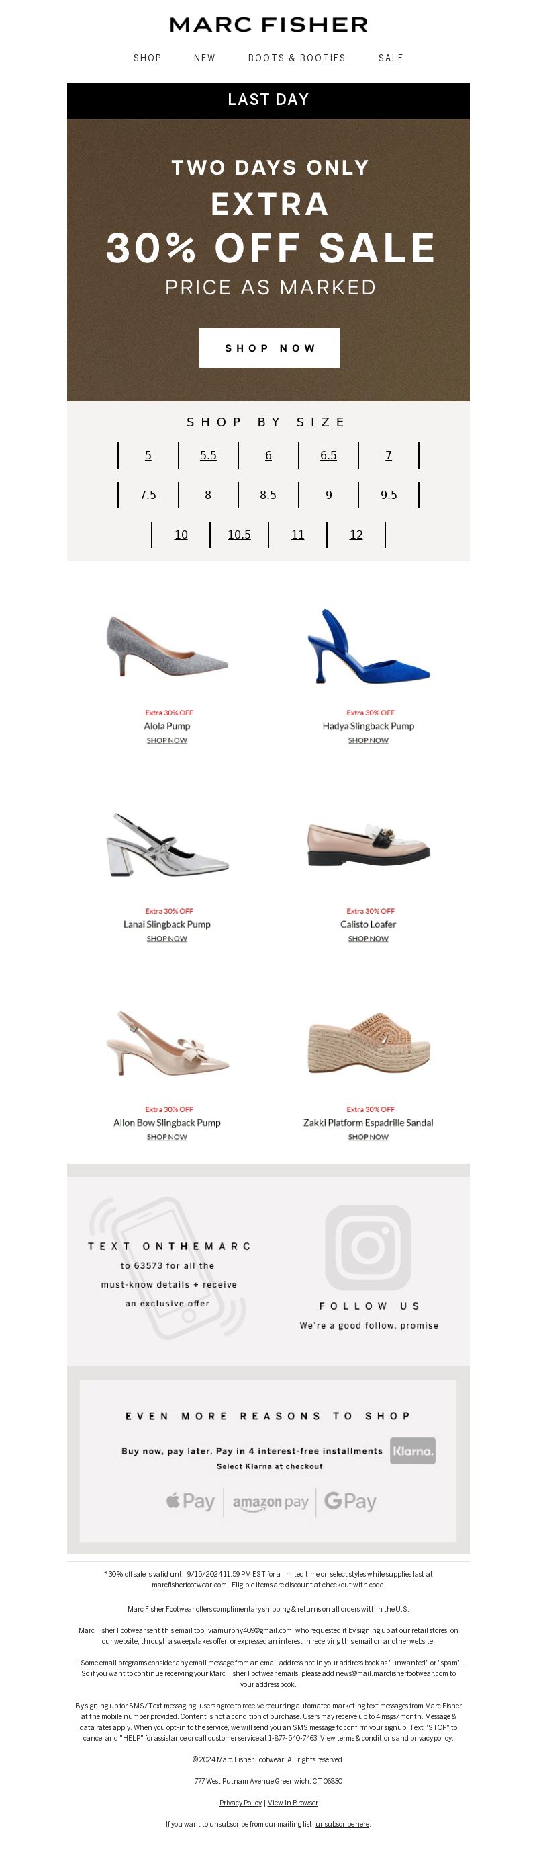Click Shop Now under Zakki Platform Espadrille
This screenshot has width=537, height=1859.
(369, 1138)
